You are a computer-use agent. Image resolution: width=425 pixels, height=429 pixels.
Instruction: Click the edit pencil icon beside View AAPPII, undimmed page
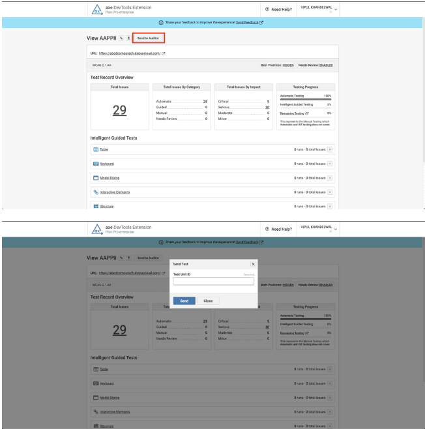[x=121, y=38]
